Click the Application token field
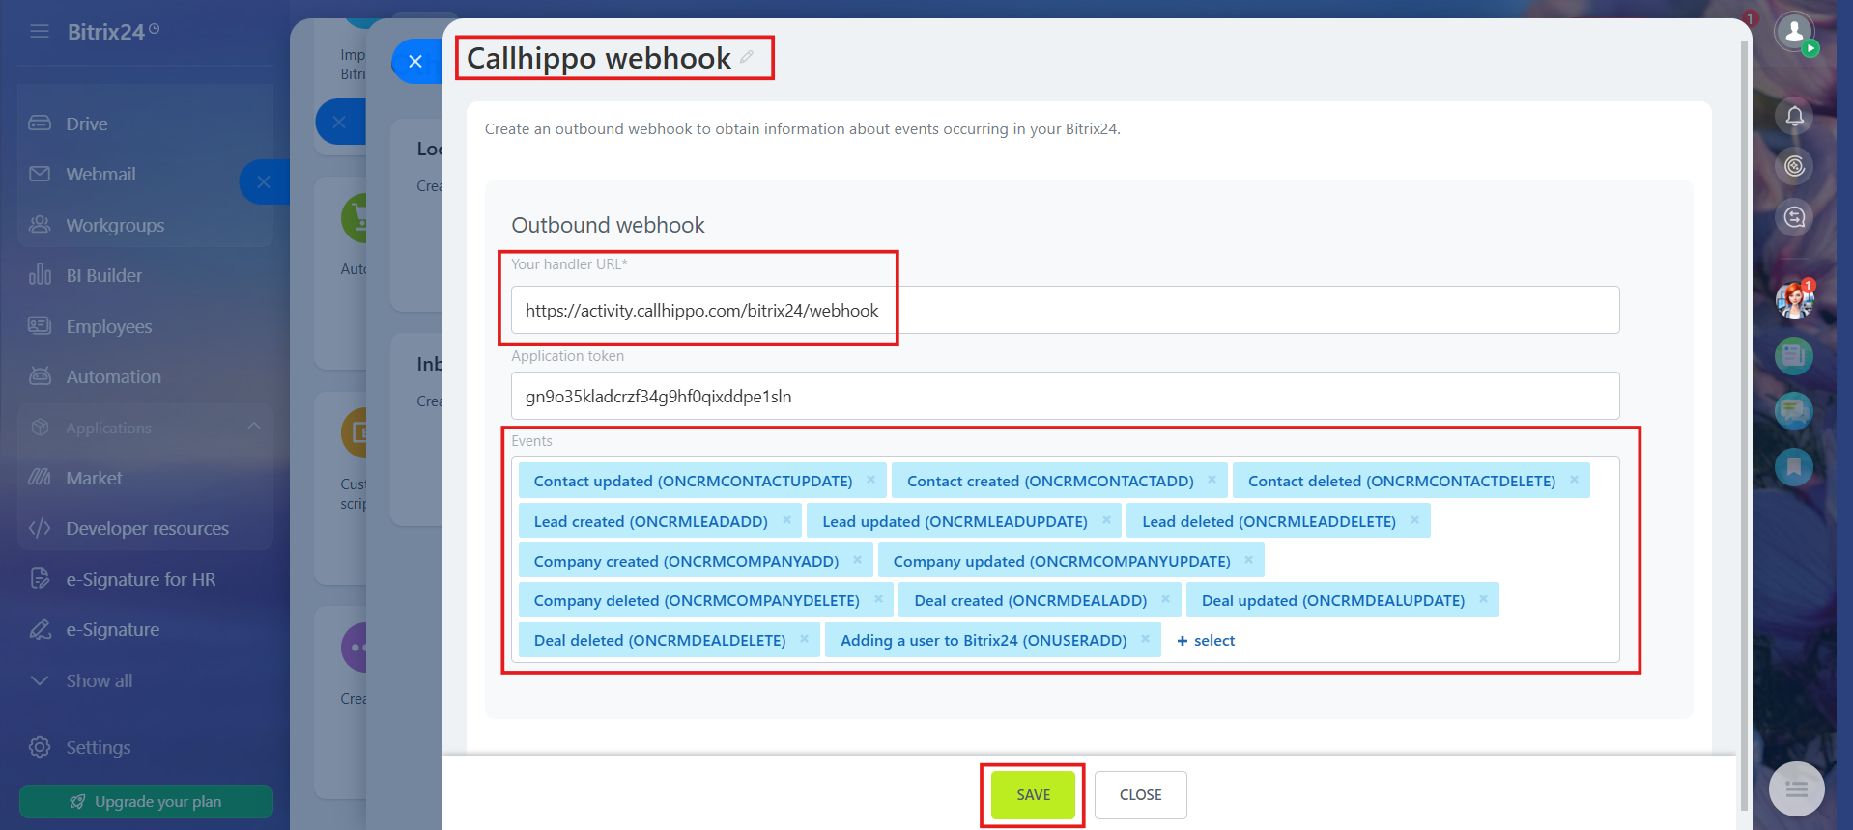The height and width of the screenshot is (830, 1853). coord(1065,396)
